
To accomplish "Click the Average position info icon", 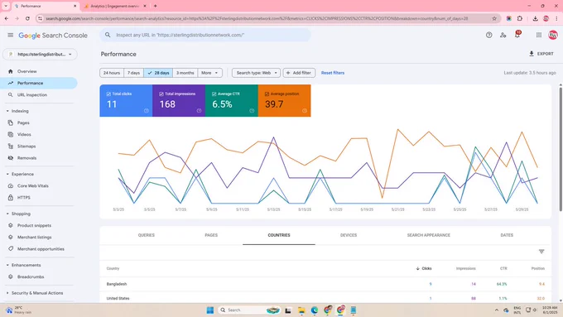I will 305,111.
